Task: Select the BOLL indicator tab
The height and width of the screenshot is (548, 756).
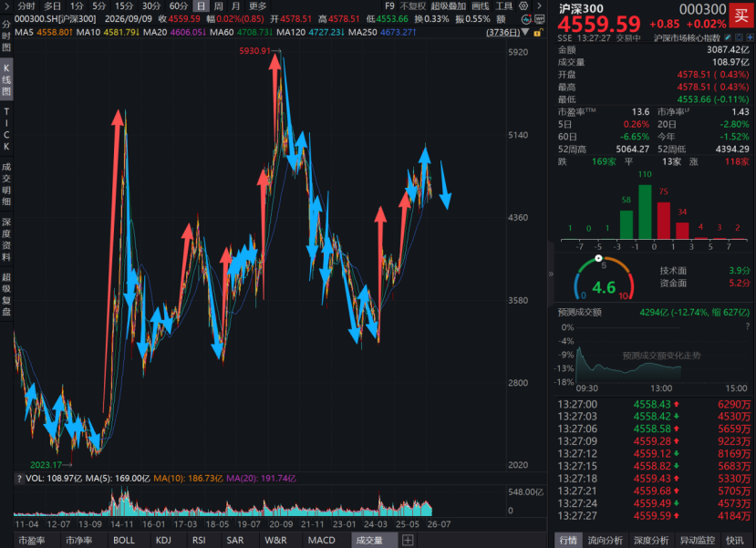Action: (124, 541)
